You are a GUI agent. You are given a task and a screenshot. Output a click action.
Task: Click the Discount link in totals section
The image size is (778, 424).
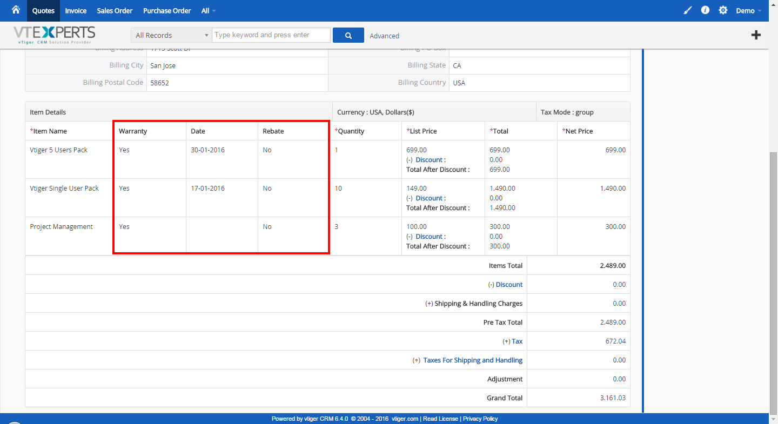pos(509,285)
